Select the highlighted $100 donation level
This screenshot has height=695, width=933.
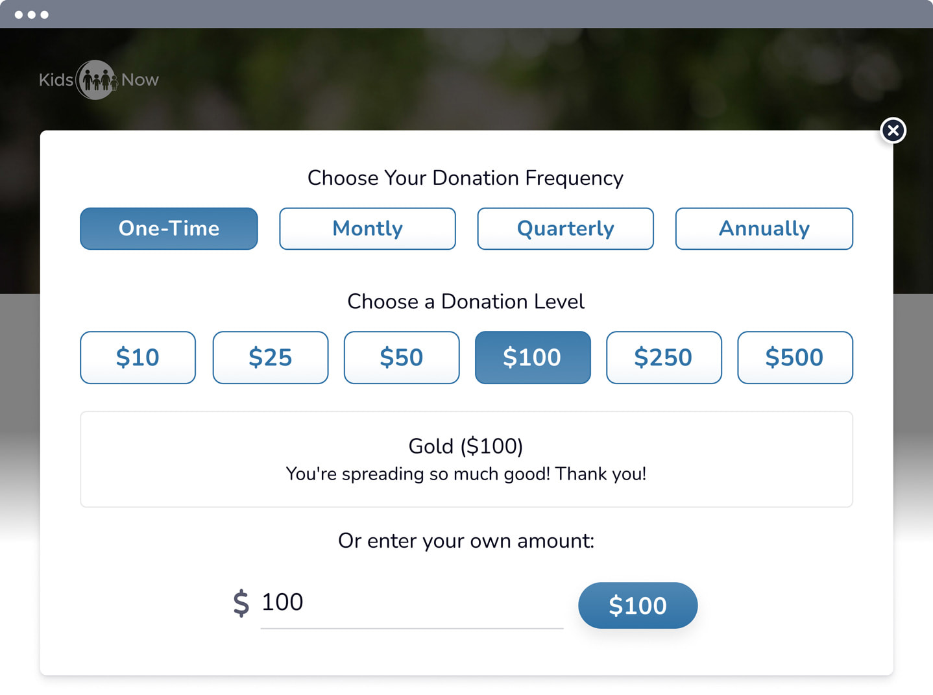533,358
